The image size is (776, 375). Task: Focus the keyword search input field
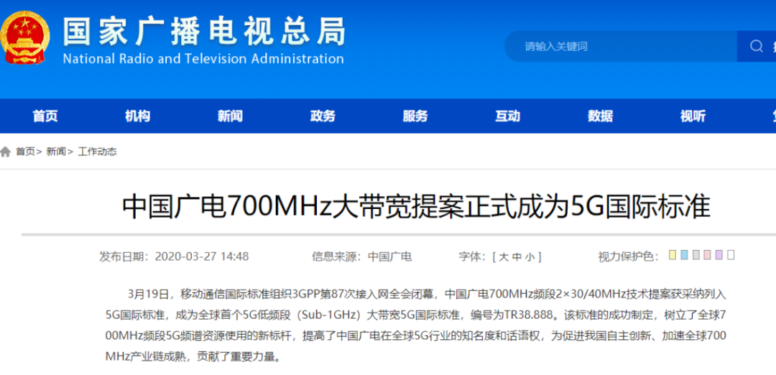point(621,47)
